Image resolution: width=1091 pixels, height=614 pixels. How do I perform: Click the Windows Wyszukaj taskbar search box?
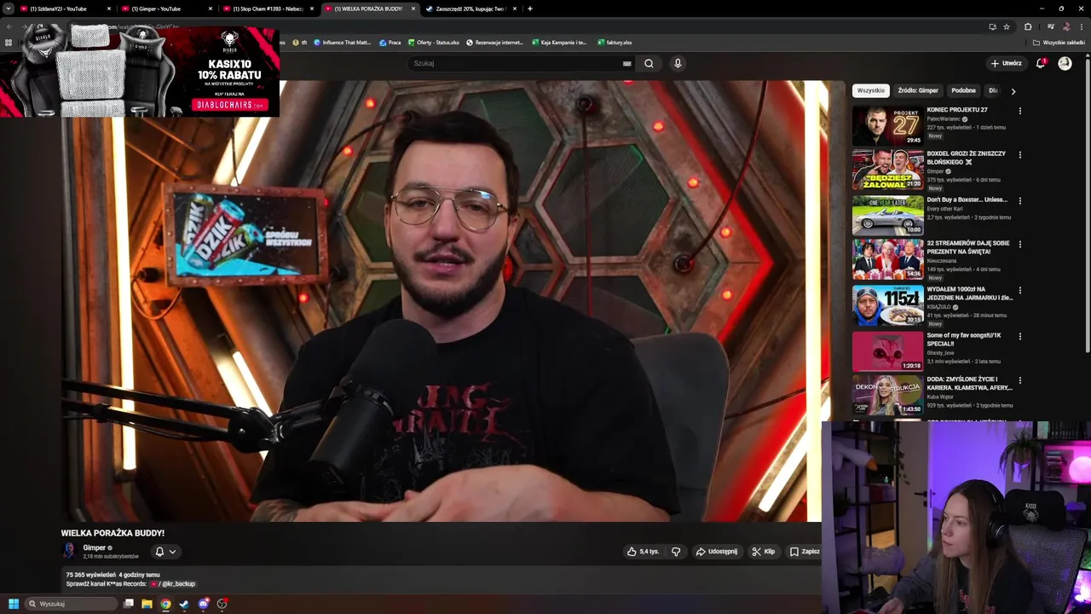70,604
